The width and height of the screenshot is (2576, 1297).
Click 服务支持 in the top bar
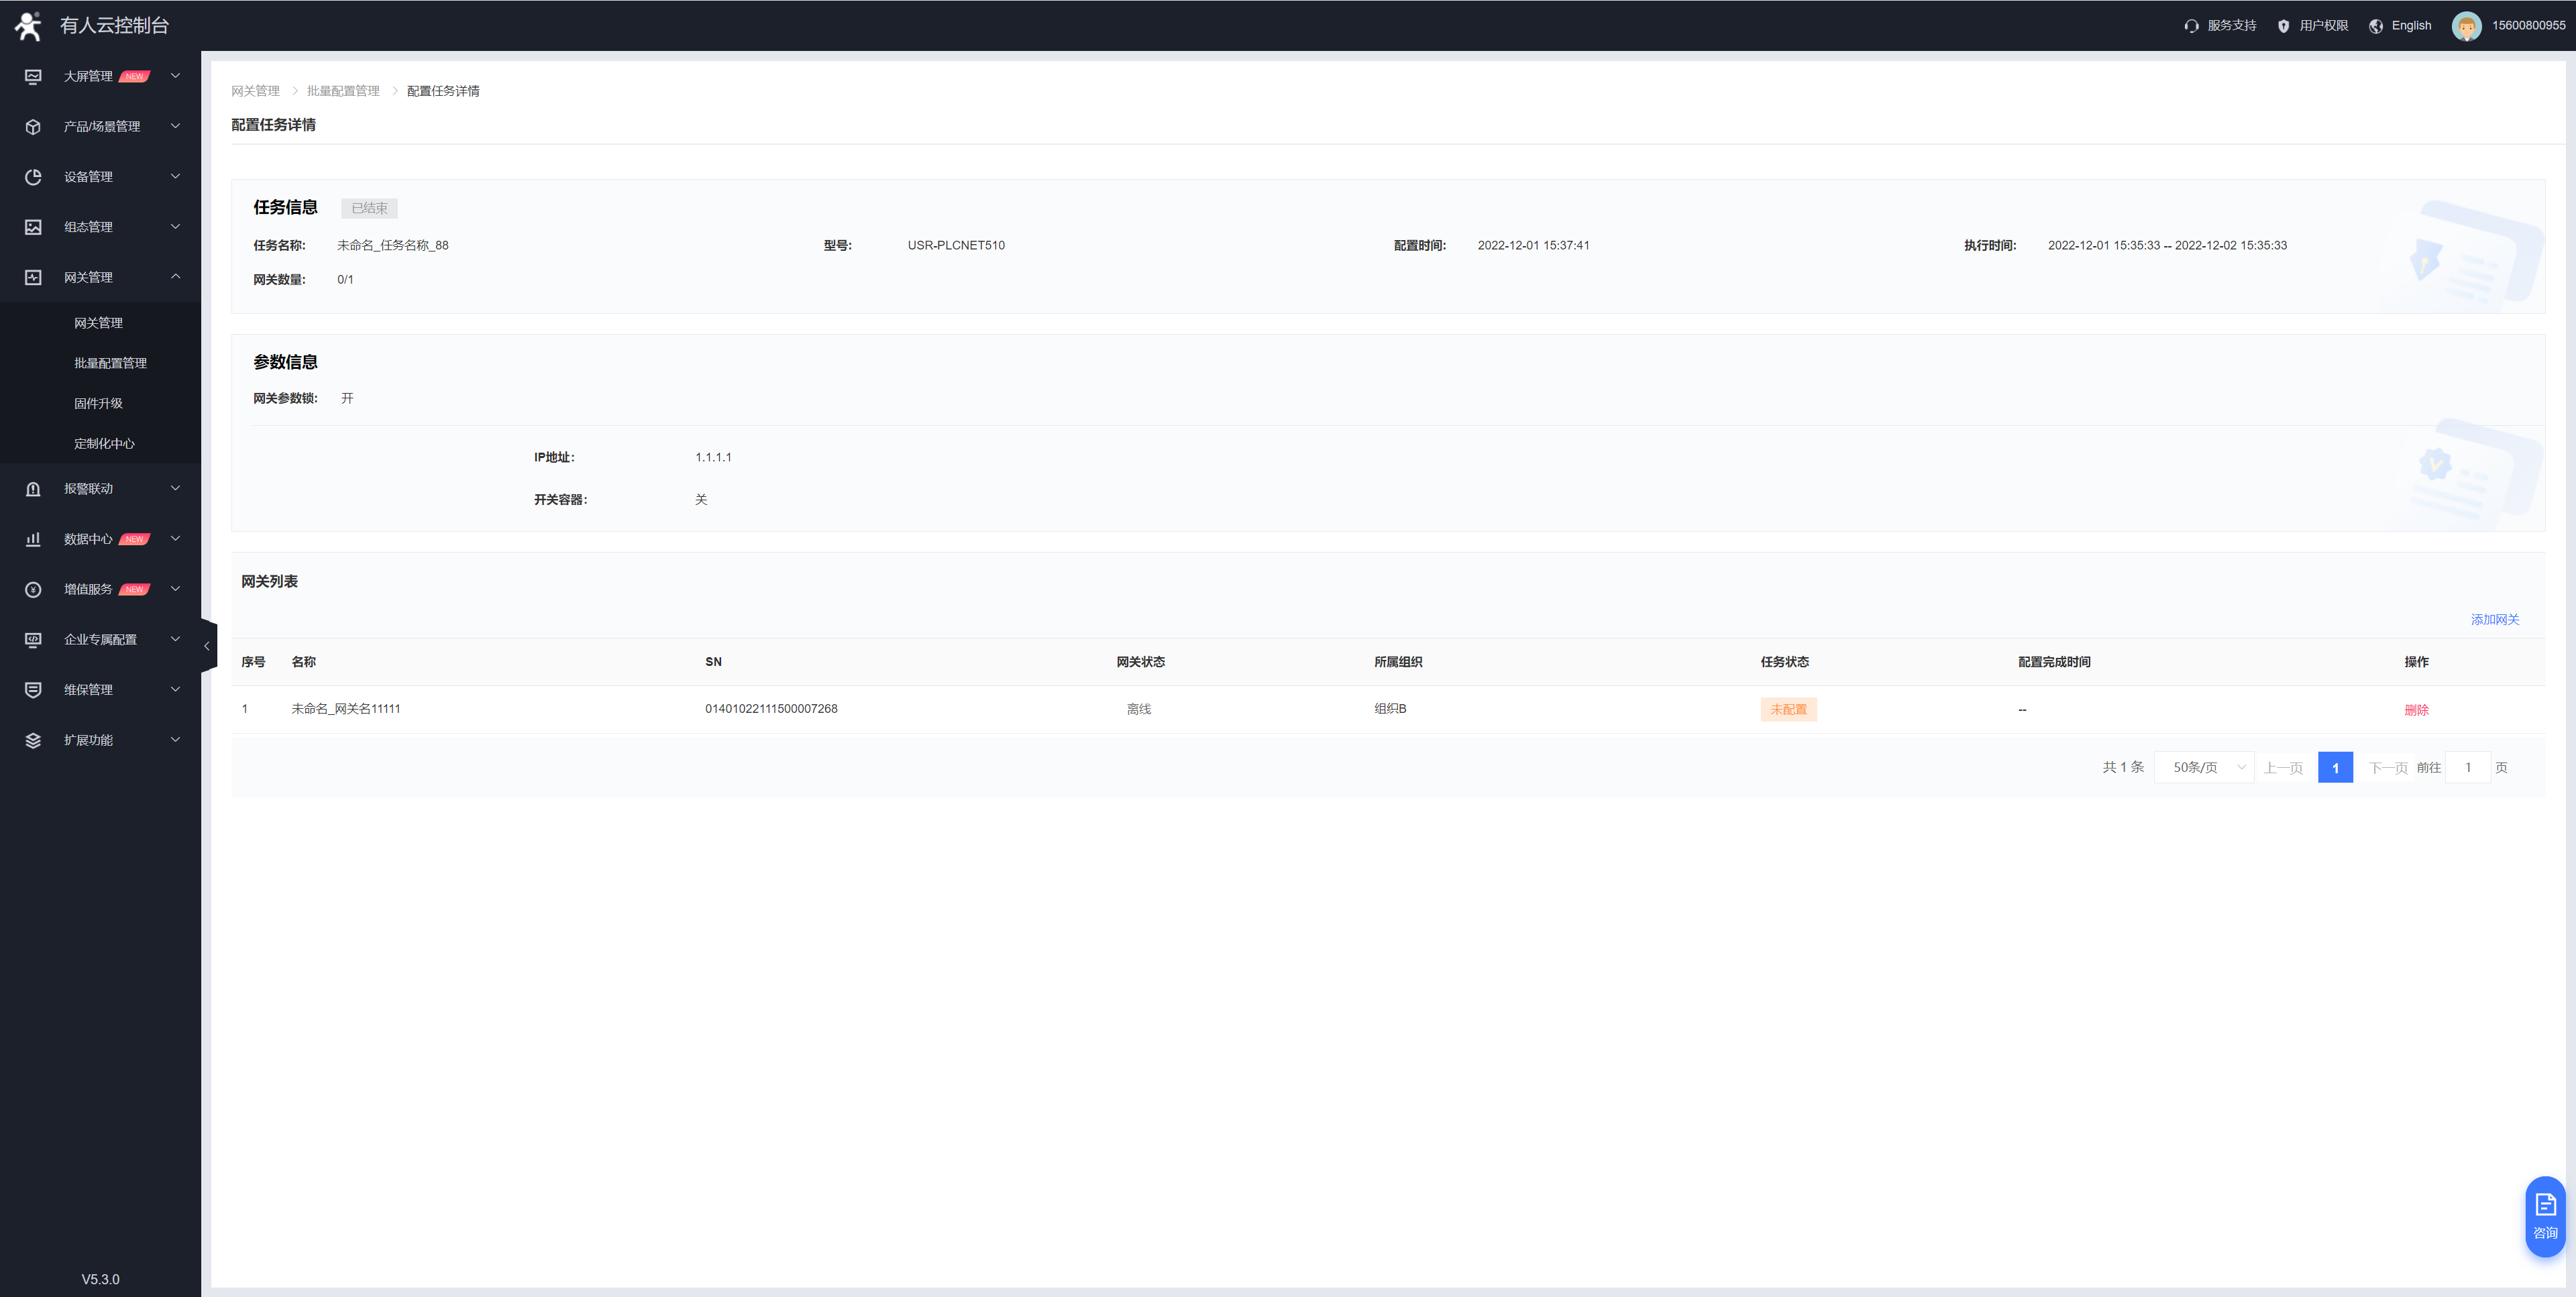point(2231,26)
